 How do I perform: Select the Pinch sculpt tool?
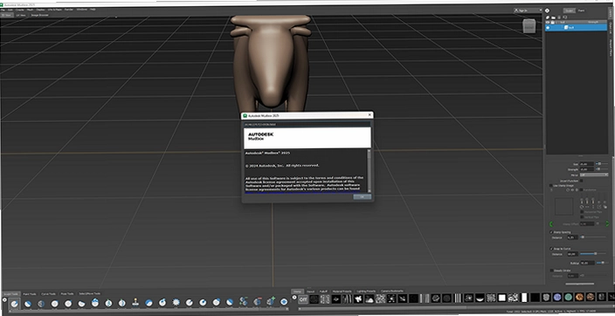coord(68,303)
